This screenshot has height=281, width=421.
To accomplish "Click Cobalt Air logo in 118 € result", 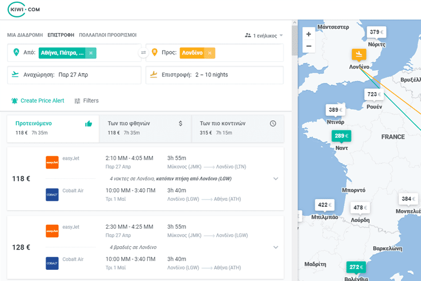I will [52, 194].
